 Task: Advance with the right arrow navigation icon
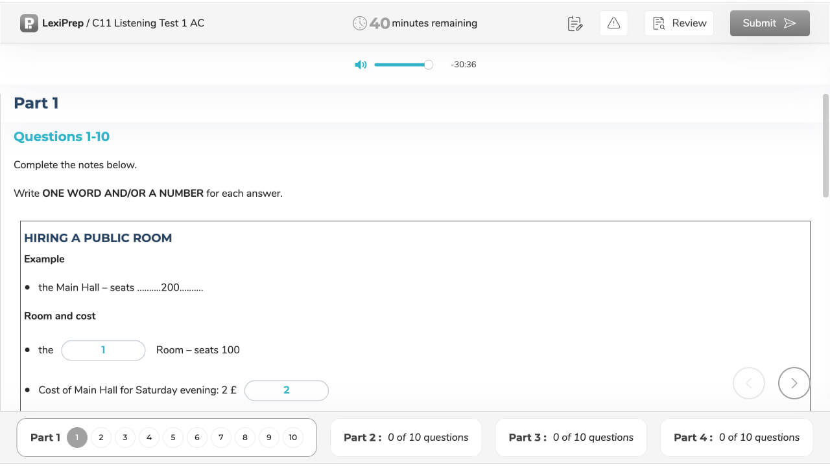tap(794, 383)
